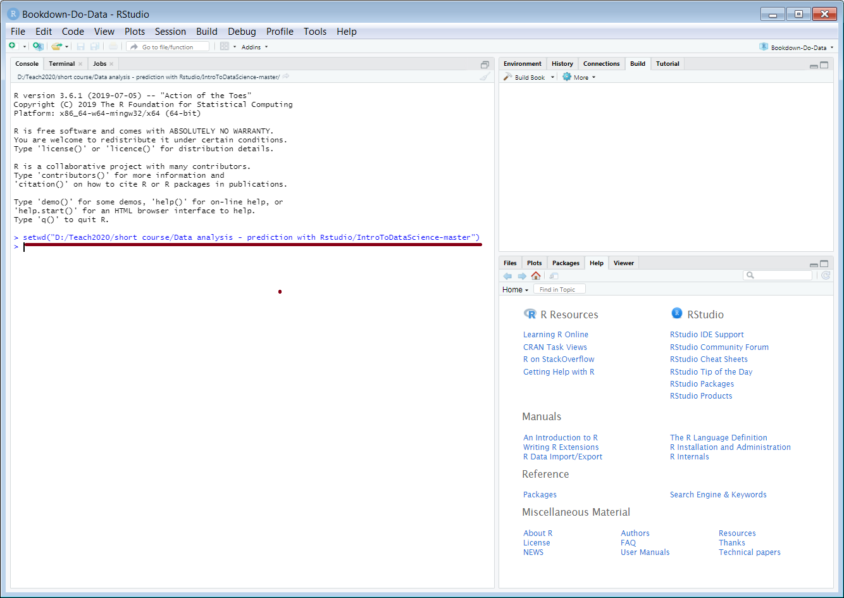Click the workspace panes grid icon
The image size is (844, 598).
coord(225,46)
